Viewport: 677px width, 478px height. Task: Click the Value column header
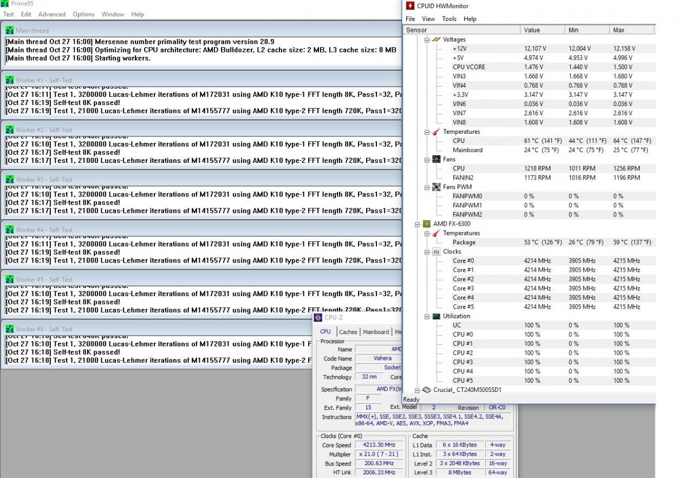click(542, 30)
